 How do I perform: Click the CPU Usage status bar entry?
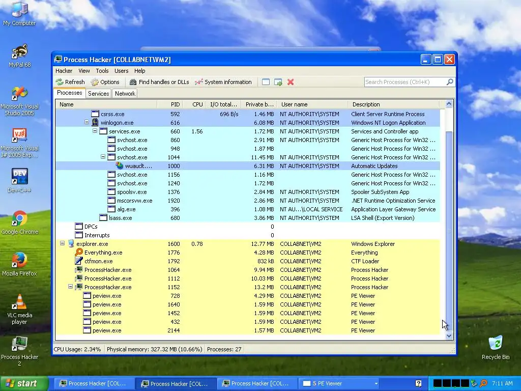click(77, 349)
